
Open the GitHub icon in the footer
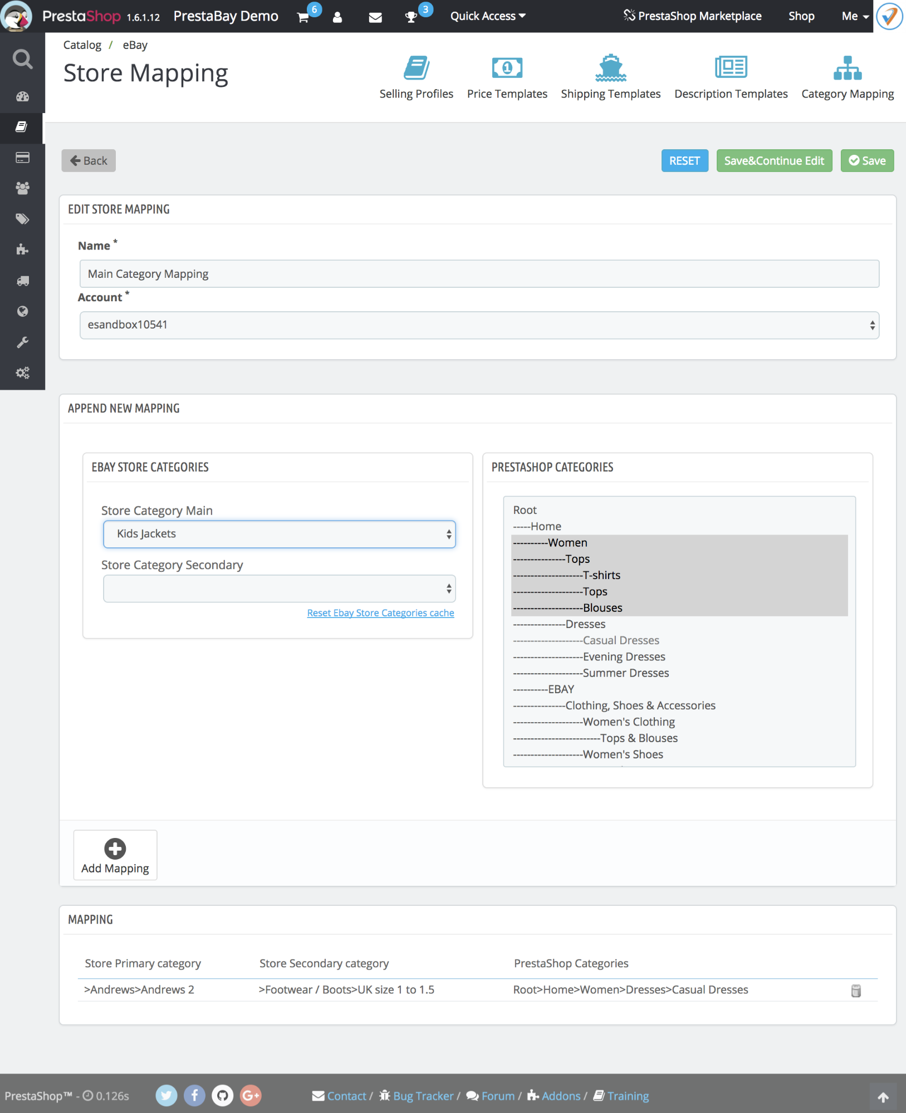[x=222, y=1096]
